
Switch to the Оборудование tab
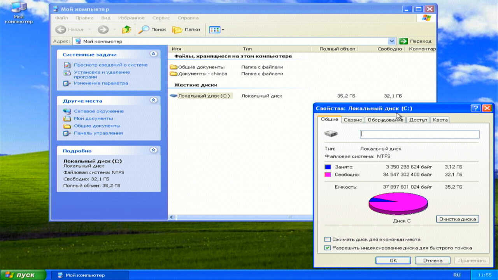385,120
